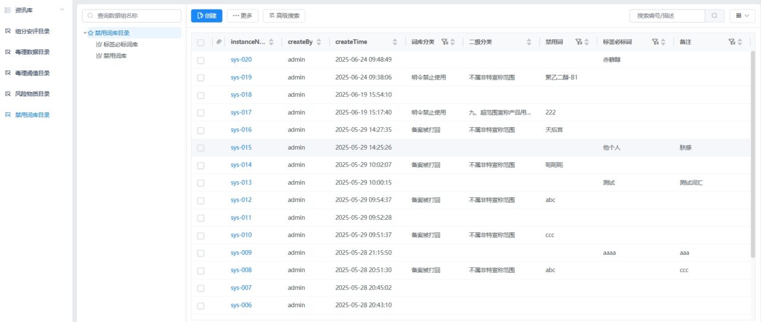Screen dimensions: 761x322
Task: Click the 天后宫 cell
Action: pyautogui.click(x=554, y=130)
